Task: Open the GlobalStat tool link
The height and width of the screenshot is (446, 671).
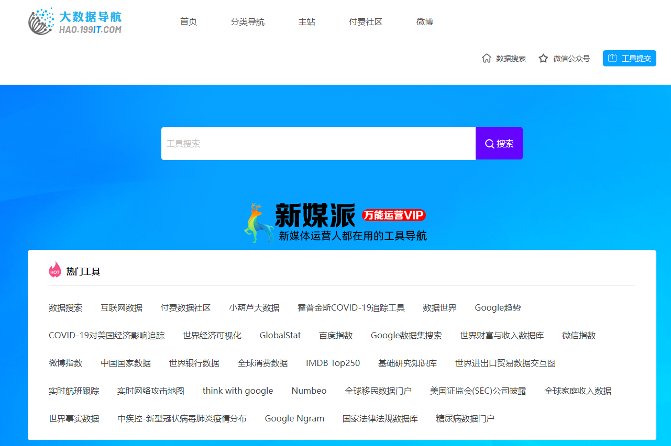Action: tap(280, 336)
